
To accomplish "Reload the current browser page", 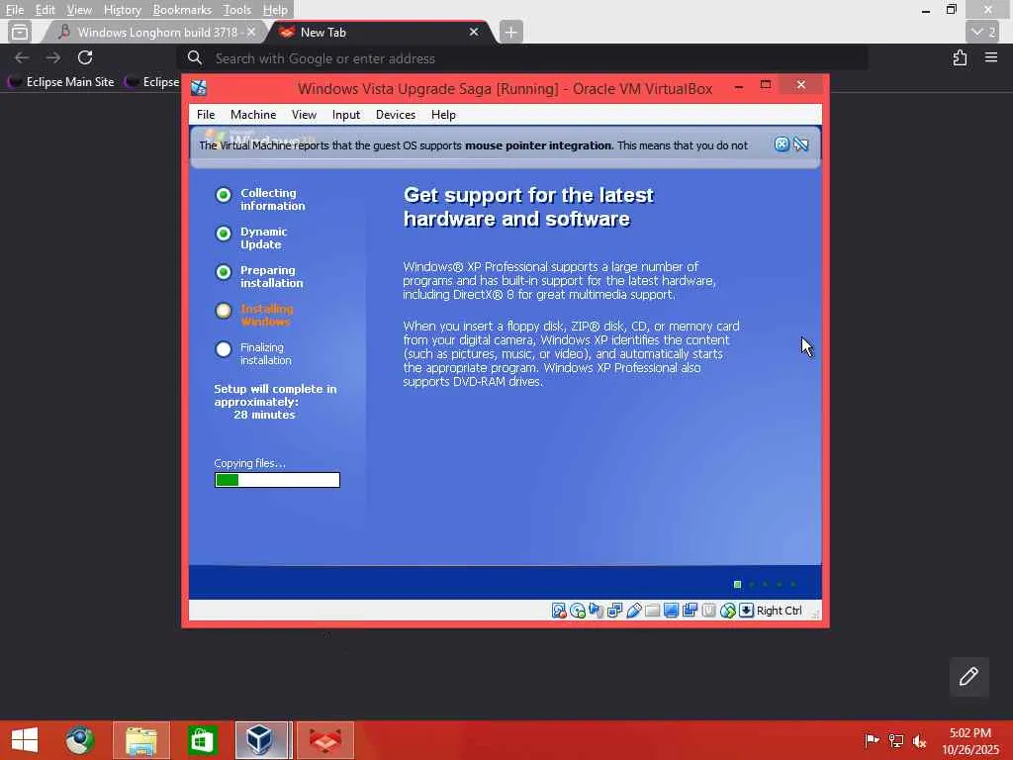I will [85, 57].
